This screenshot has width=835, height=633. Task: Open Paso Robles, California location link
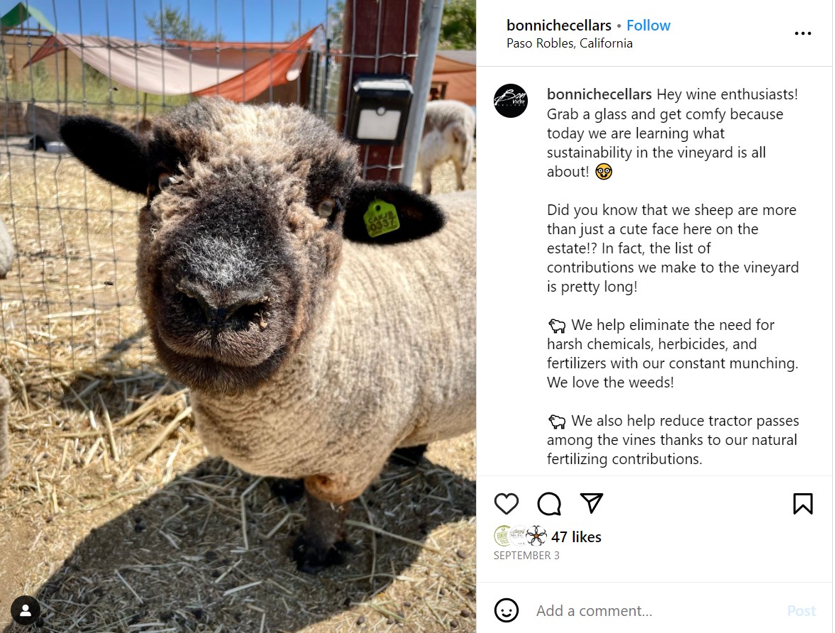point(569,43)
